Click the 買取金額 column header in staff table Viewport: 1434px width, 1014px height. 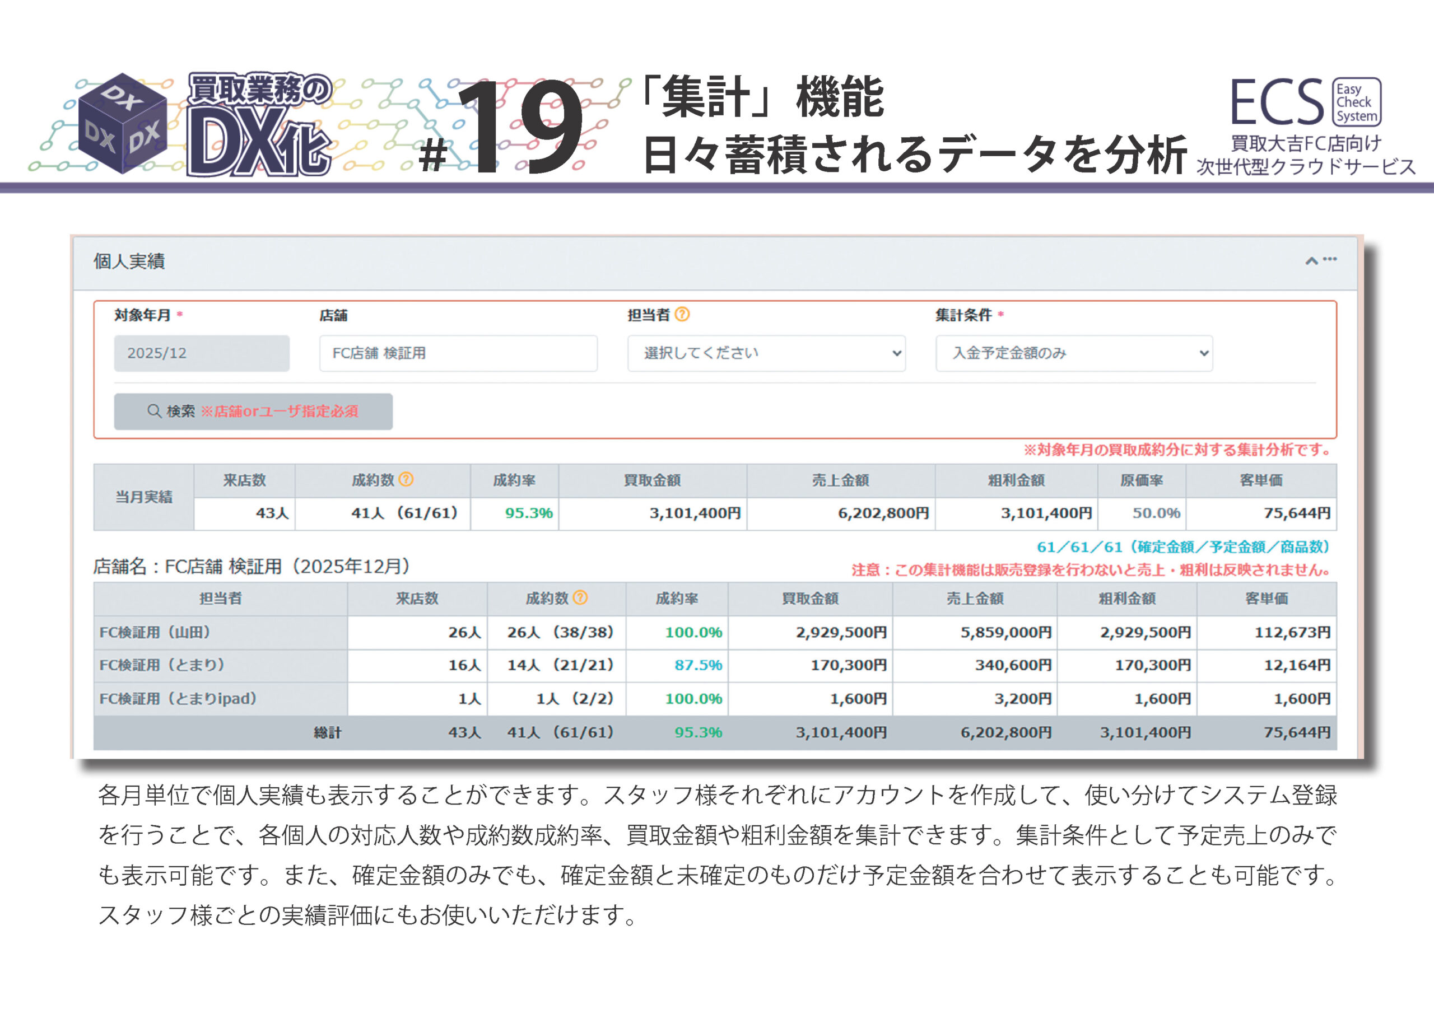(810, 599)
